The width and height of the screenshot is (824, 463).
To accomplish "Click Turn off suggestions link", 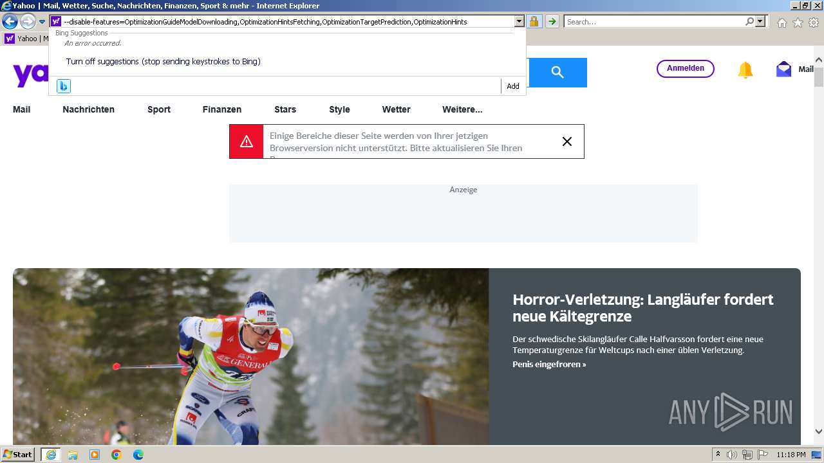I will coord(163,62).
